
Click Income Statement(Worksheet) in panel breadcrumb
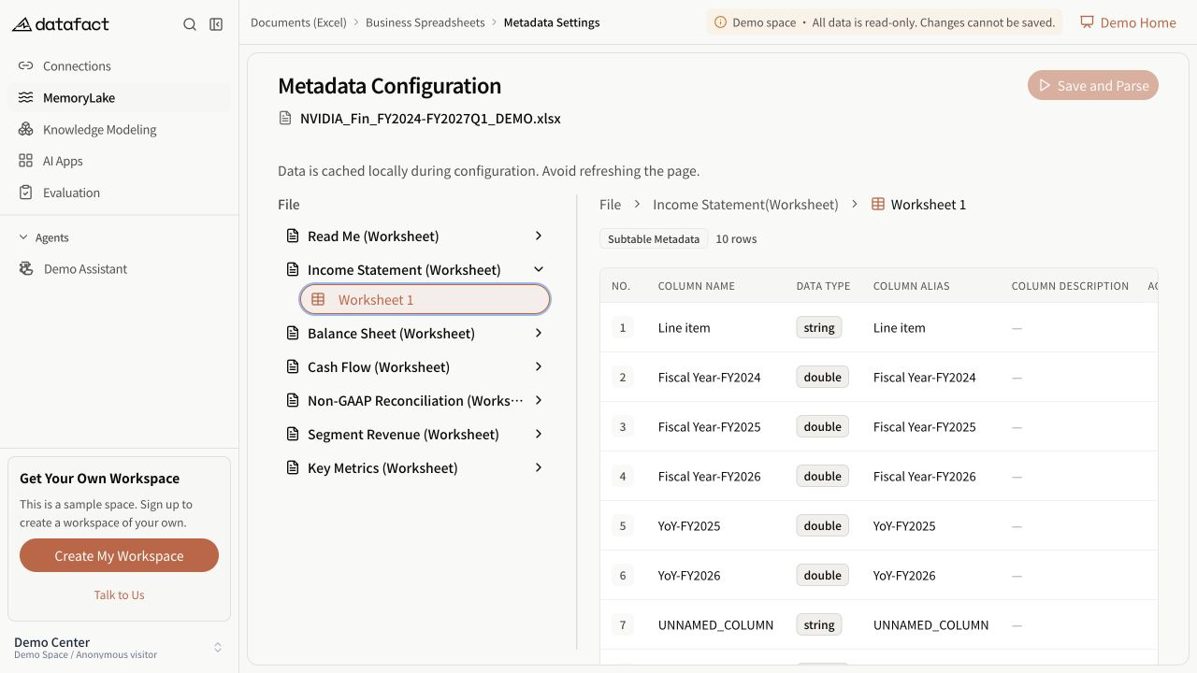tap(745, 205)
